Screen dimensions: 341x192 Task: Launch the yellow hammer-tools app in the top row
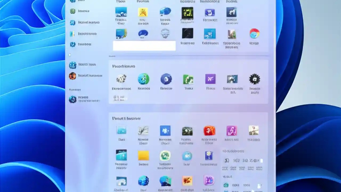tap(143, 13)
